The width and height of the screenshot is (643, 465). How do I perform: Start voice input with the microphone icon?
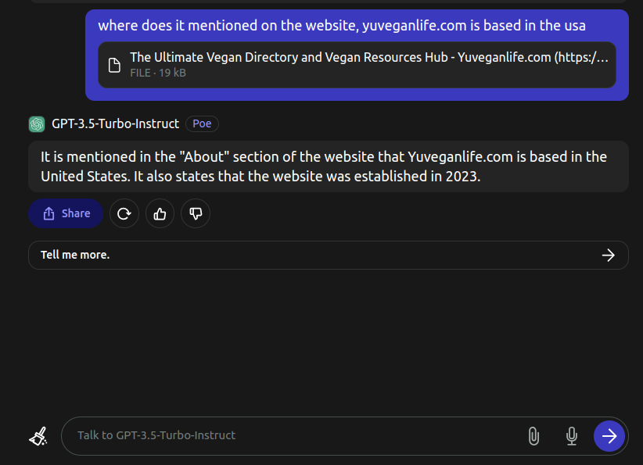click(572, 436)
